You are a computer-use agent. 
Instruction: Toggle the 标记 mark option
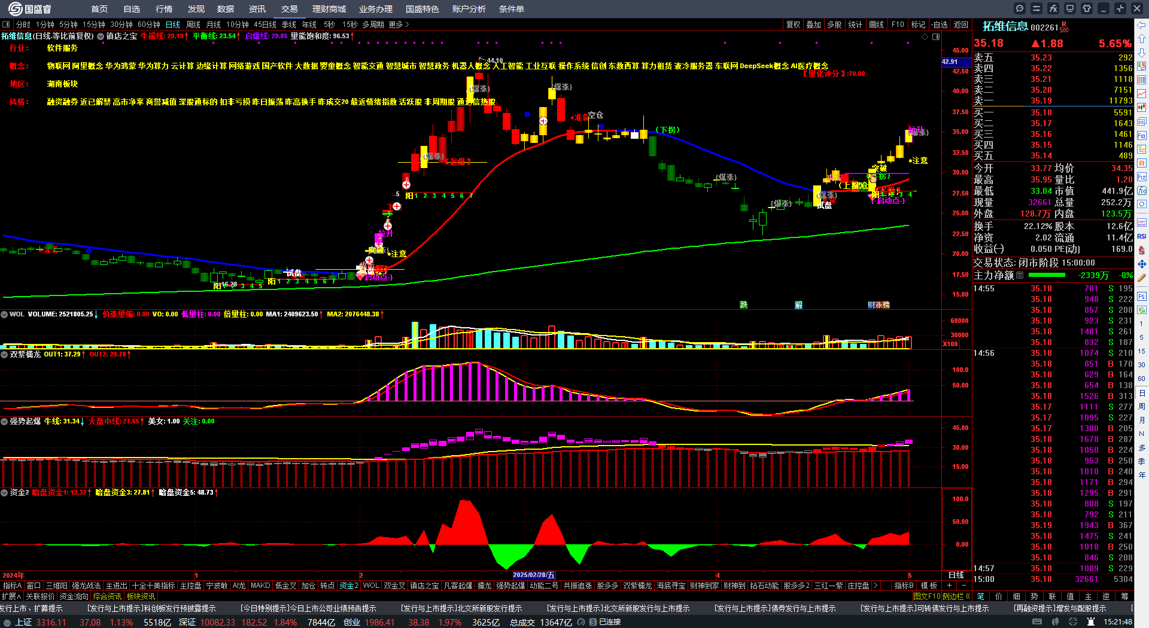pyautogui.click(x=918, y=25)
